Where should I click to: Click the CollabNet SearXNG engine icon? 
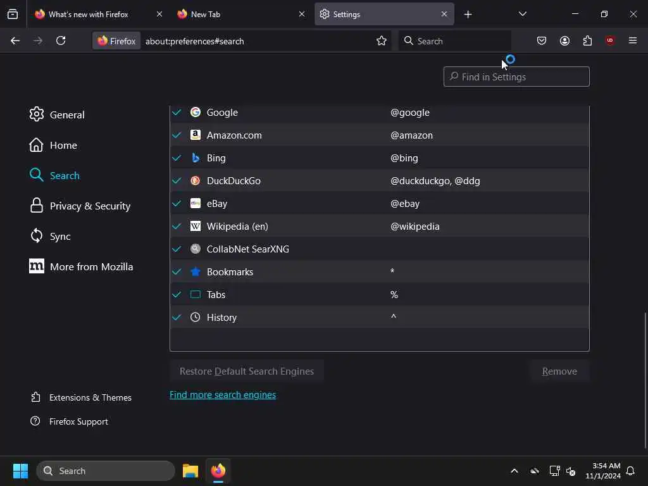(x=196, y=249)
